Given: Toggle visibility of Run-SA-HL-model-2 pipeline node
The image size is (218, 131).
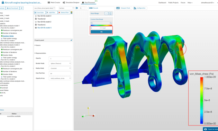Looking at the screenshot, I should point(36,22).
